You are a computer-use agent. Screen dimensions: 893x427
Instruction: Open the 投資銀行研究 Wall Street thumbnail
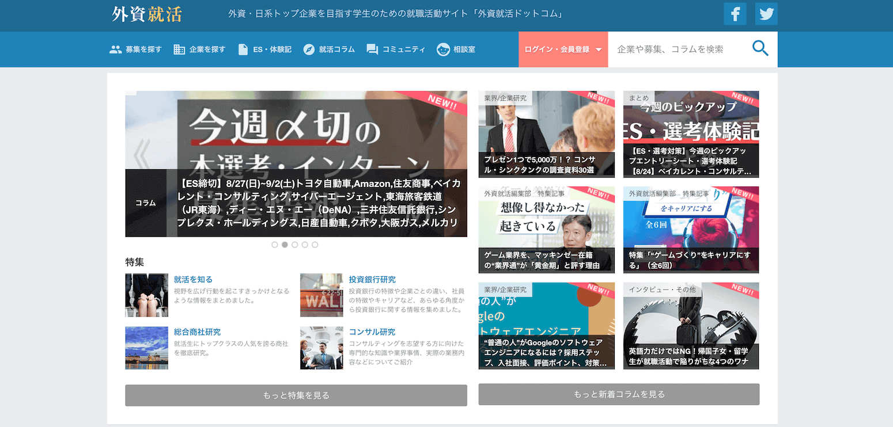tap(321, 295)
